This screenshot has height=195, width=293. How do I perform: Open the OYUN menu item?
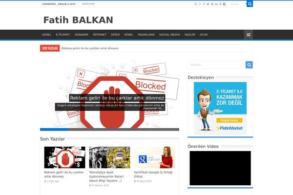point(204,35)
